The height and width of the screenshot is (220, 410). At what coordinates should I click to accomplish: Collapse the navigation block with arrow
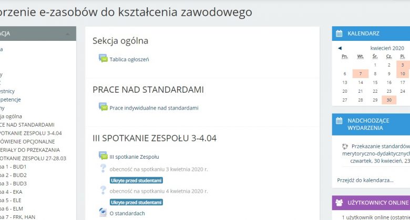67,34
